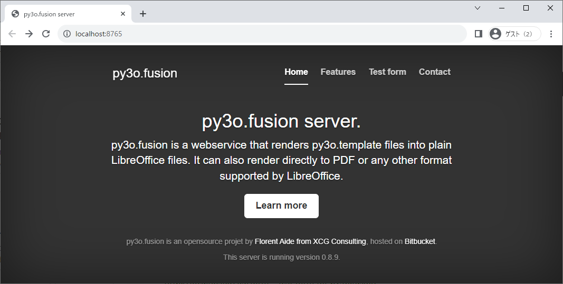Maximize the browser window
563x284 pixels.
(526, 8)
